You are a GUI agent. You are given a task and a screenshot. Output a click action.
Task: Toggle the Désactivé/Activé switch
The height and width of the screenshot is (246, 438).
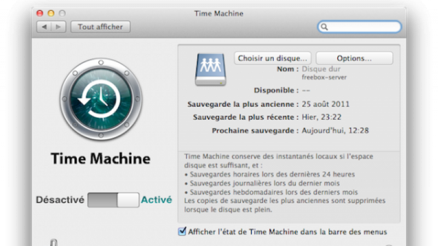(113, 200)
